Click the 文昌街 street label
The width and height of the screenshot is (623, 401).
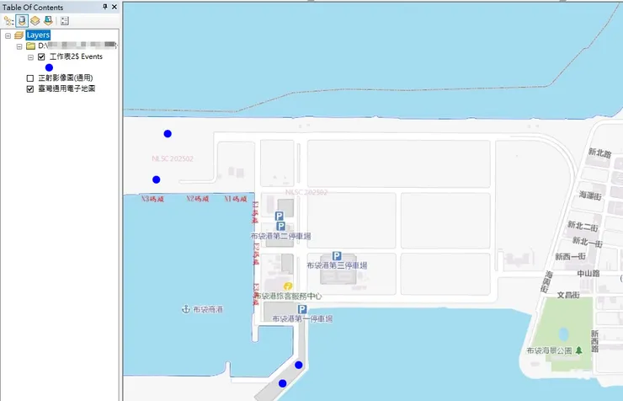point(568,295)
